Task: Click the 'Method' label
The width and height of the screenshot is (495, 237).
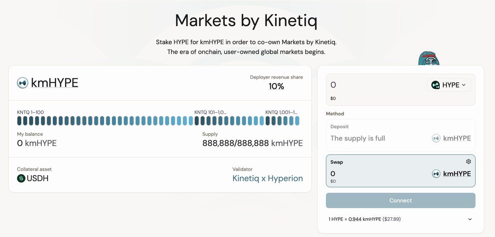Action: [335, 114]
